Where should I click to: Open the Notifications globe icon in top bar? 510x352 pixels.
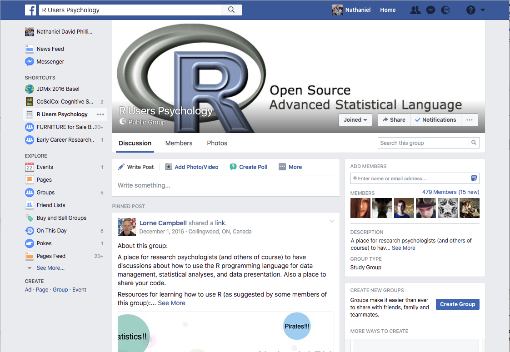445,10
